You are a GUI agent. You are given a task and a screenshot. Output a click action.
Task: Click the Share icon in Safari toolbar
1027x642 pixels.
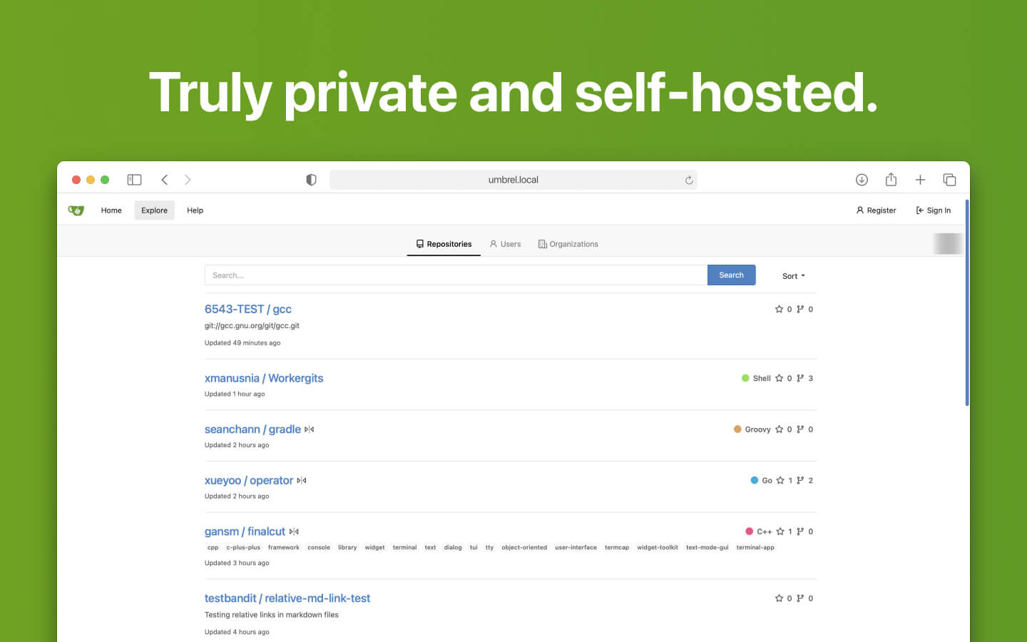[891, 179]
